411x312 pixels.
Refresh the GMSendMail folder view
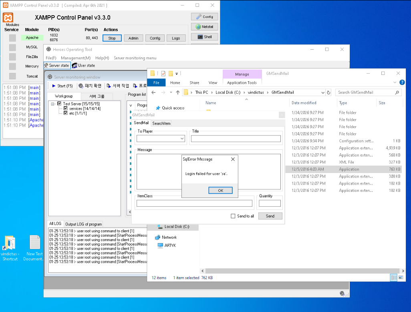click(x=328, y=93)
